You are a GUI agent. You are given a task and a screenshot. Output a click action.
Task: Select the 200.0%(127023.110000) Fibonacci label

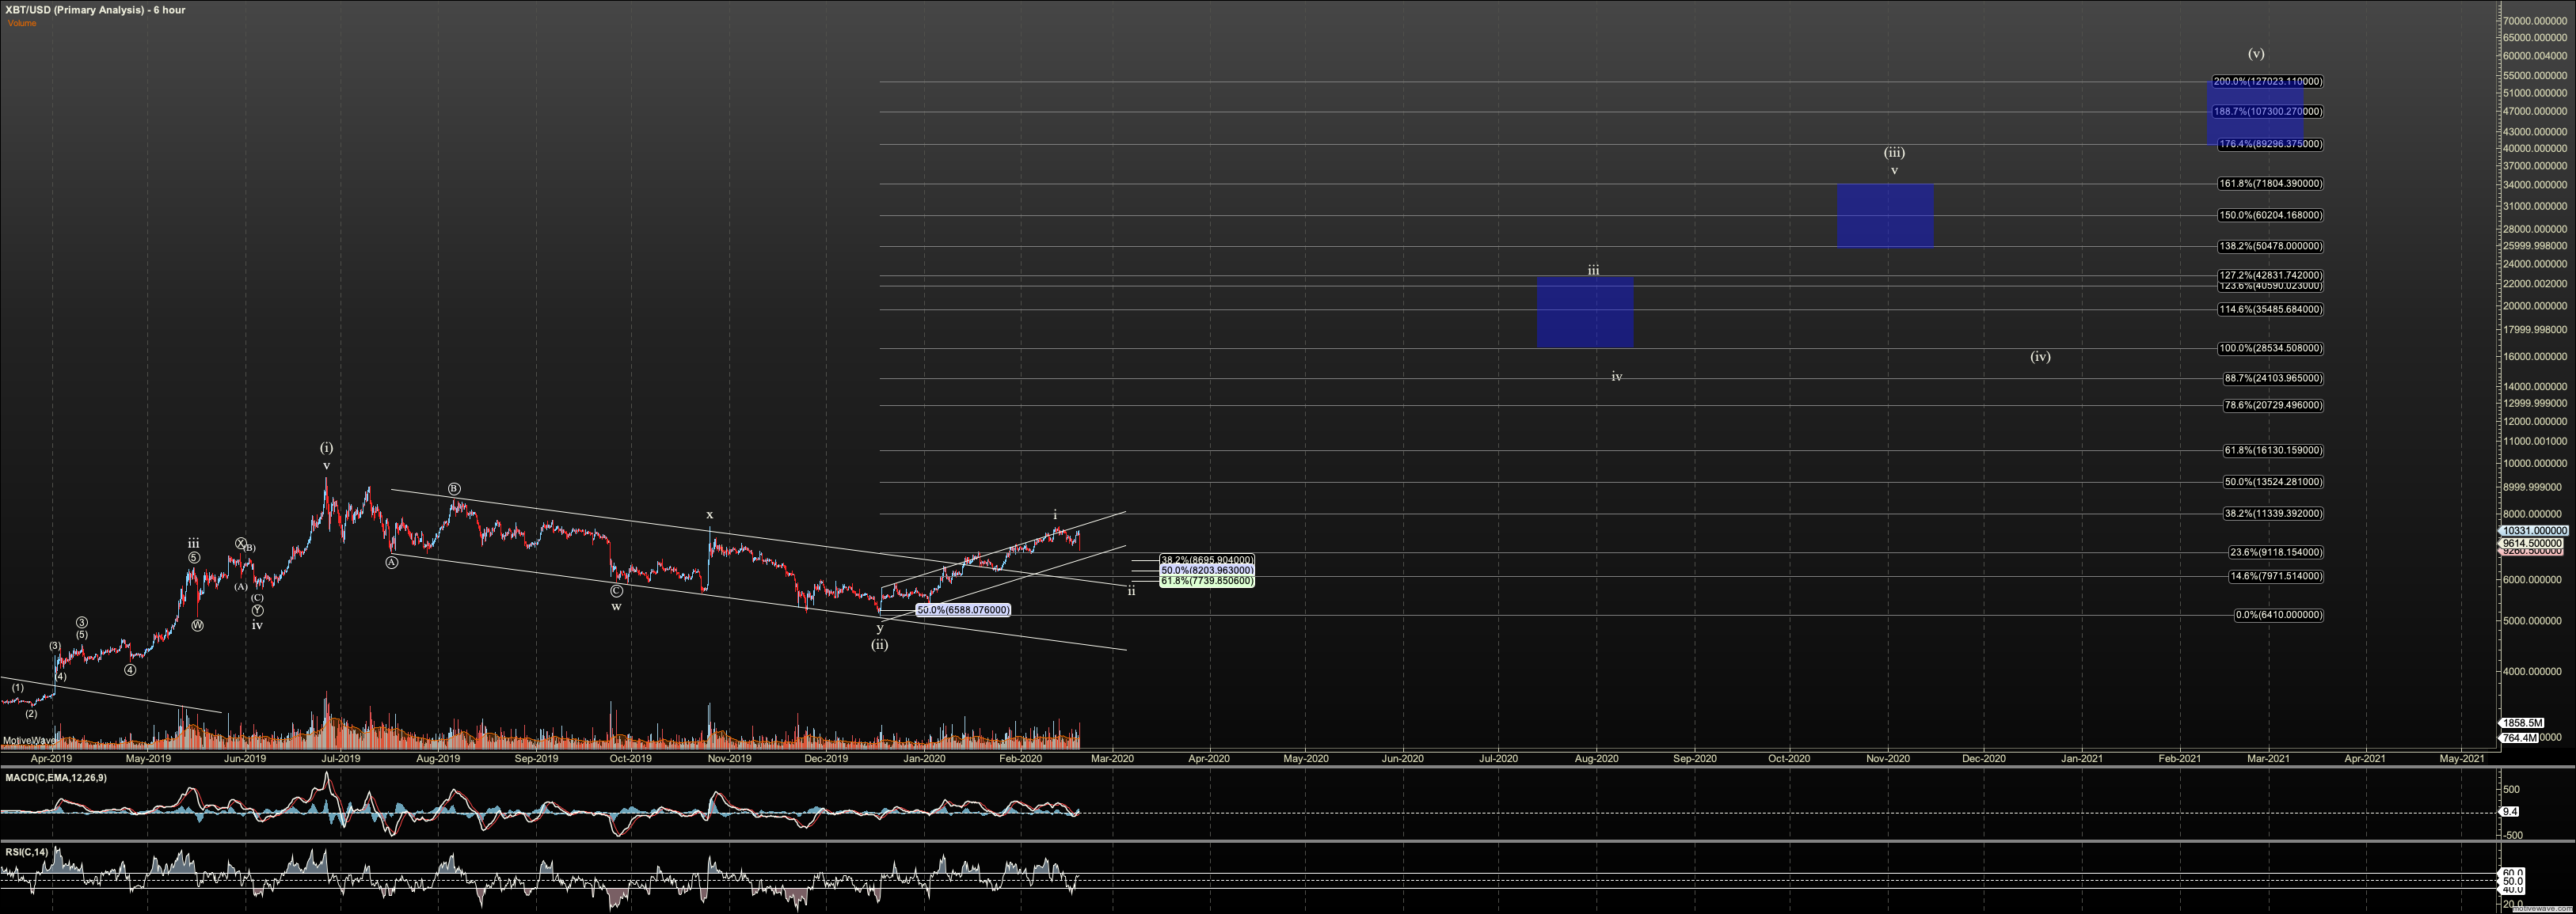(x=2268, y=82)
